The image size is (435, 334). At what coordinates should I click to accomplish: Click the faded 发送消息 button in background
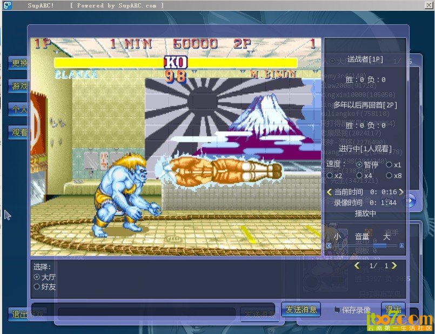tap(260, 315)
